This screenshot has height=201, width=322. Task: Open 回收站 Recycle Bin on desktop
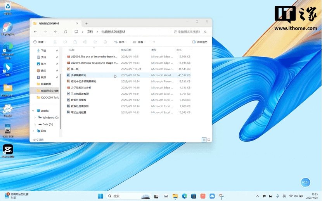coord(8,9)
